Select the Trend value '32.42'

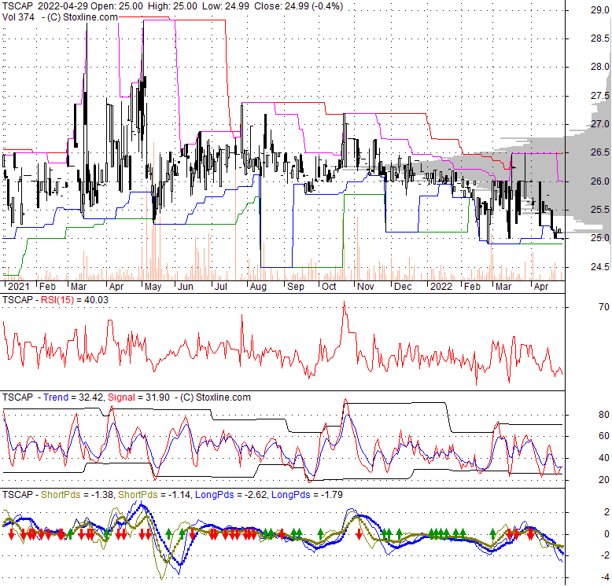pyautogui.click(x=90, y=397)
